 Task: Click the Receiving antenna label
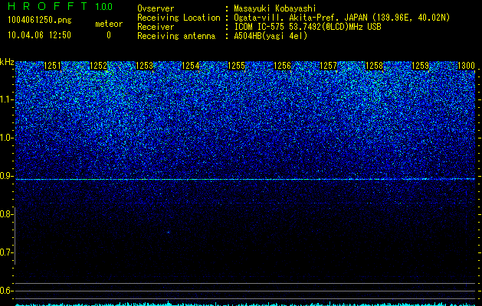(176, 36)
